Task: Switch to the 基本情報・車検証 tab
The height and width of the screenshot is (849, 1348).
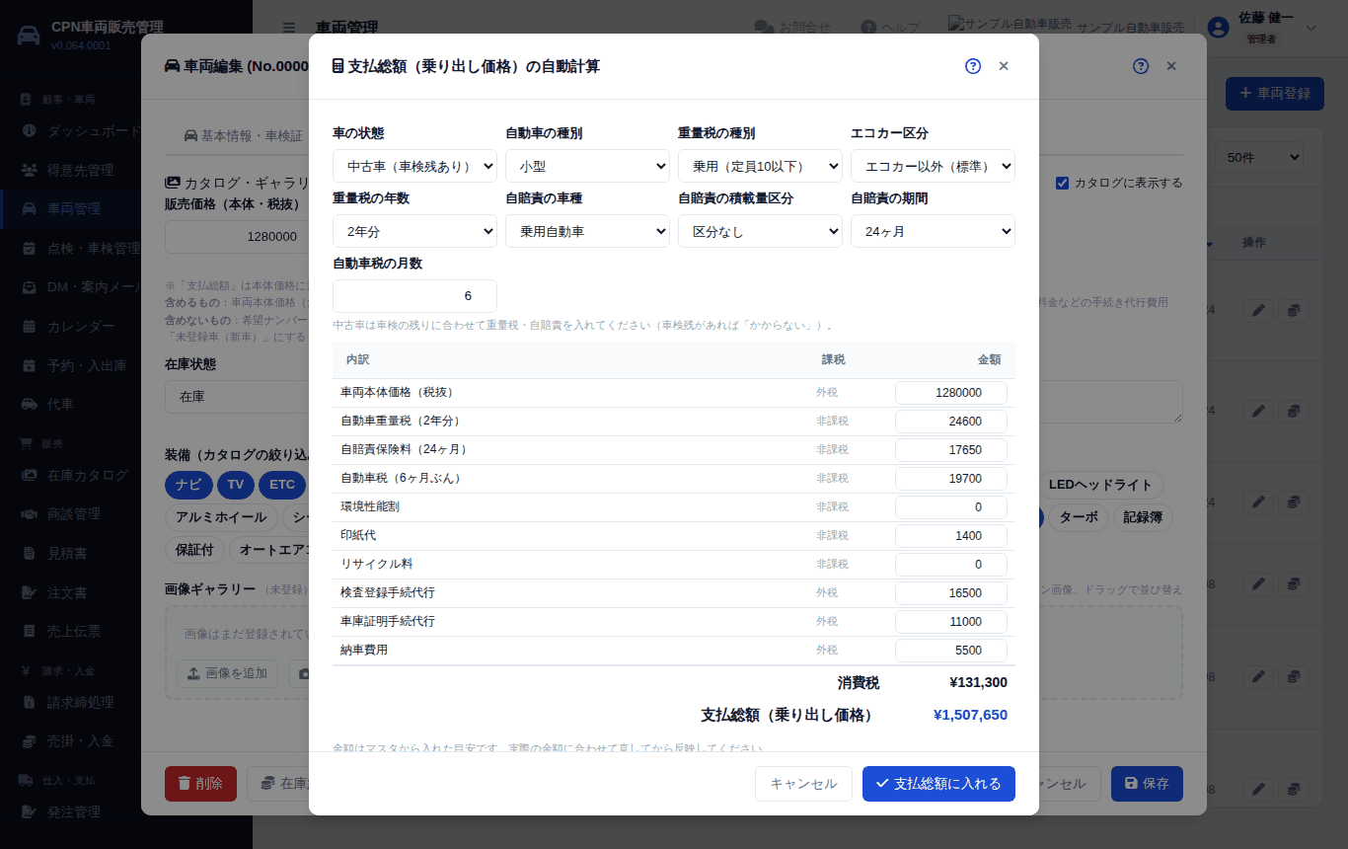Action: 243,136
